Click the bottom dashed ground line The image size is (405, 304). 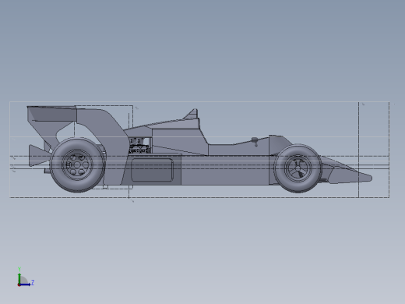point(199,197)
